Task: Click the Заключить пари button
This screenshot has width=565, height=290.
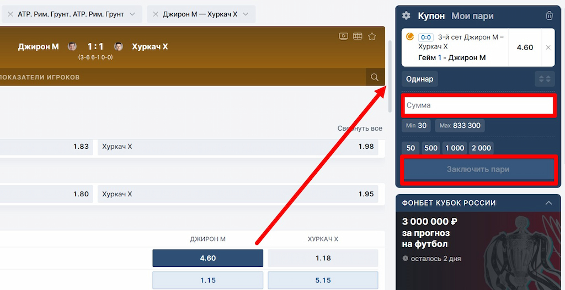Action: click(478, 169)
